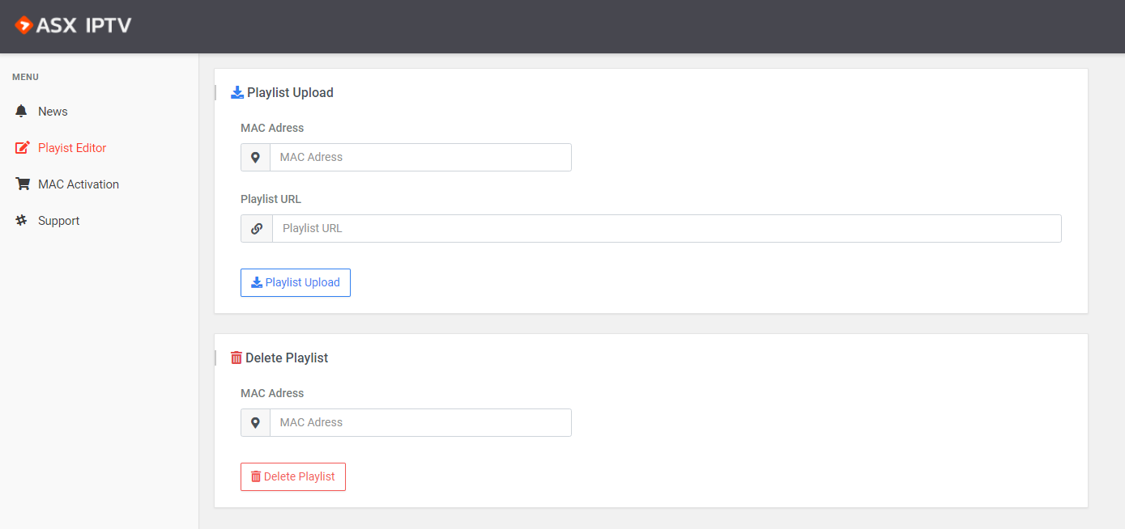Image resolution: width=1125 pixels, height=529 pixels.
Task: Click the blue Playlist Upload button
Action: 296,282
